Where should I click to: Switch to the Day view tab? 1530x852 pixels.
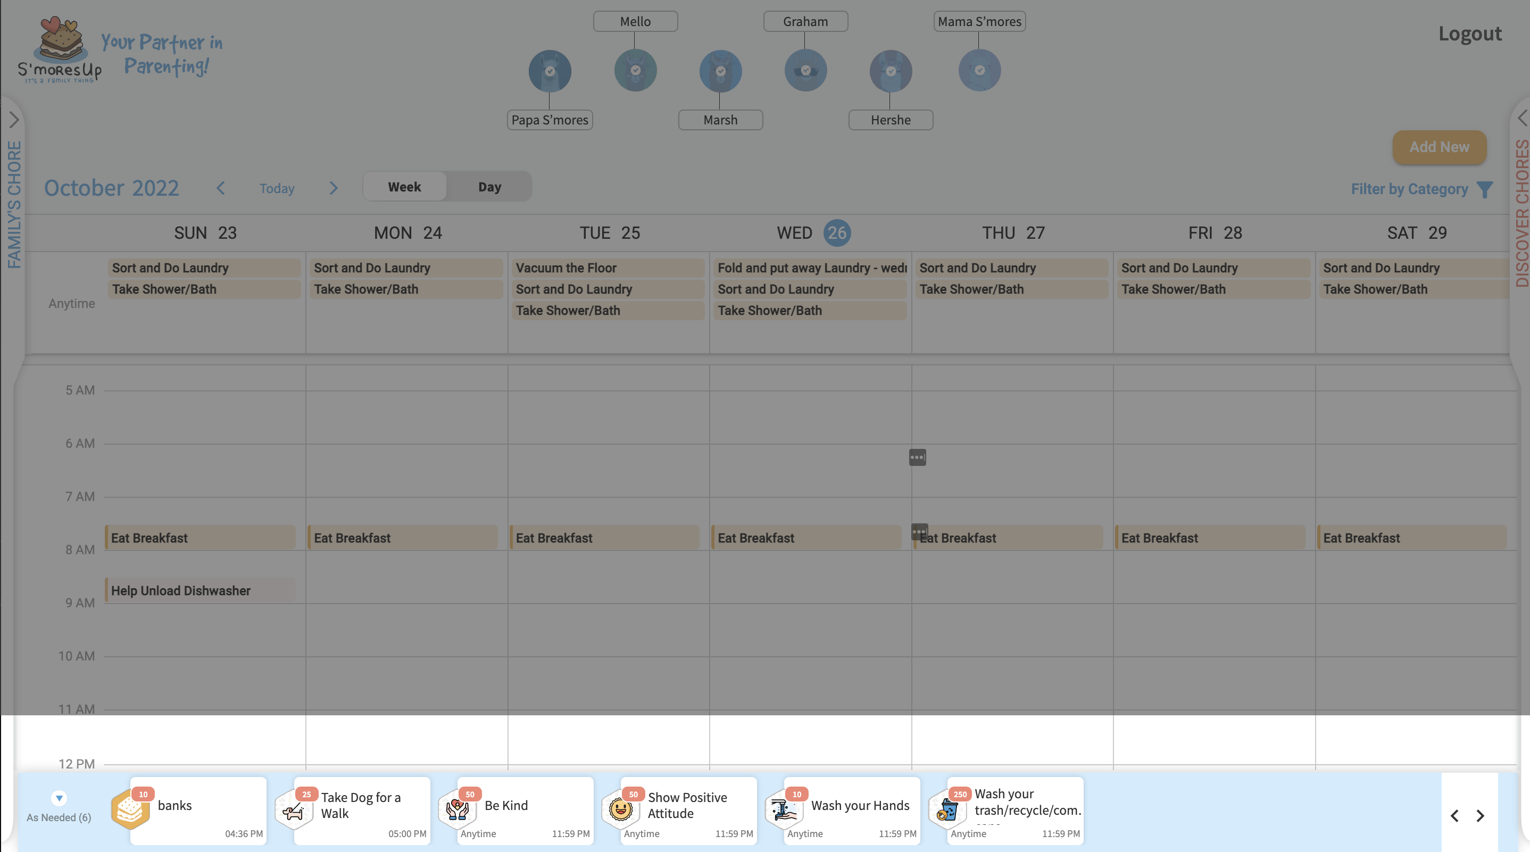coord(489,187)
